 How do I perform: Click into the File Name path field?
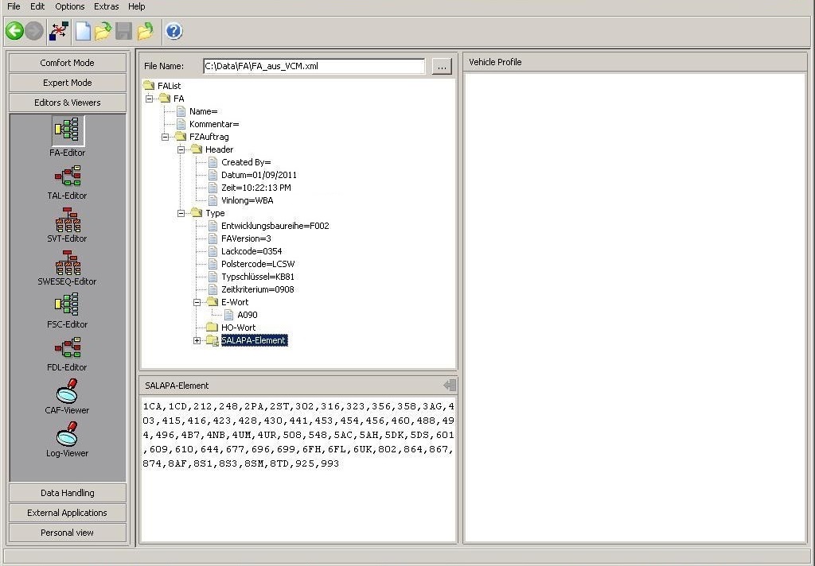[x=314, y=67]
